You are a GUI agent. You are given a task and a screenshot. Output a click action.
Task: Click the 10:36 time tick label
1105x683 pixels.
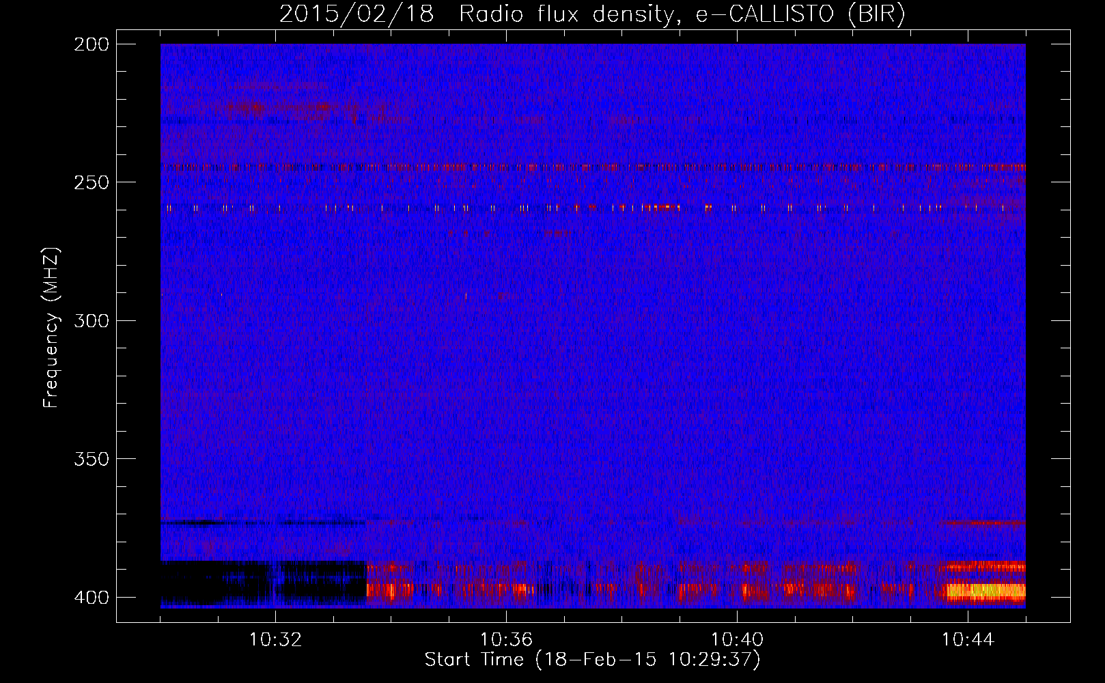[506, 640]
